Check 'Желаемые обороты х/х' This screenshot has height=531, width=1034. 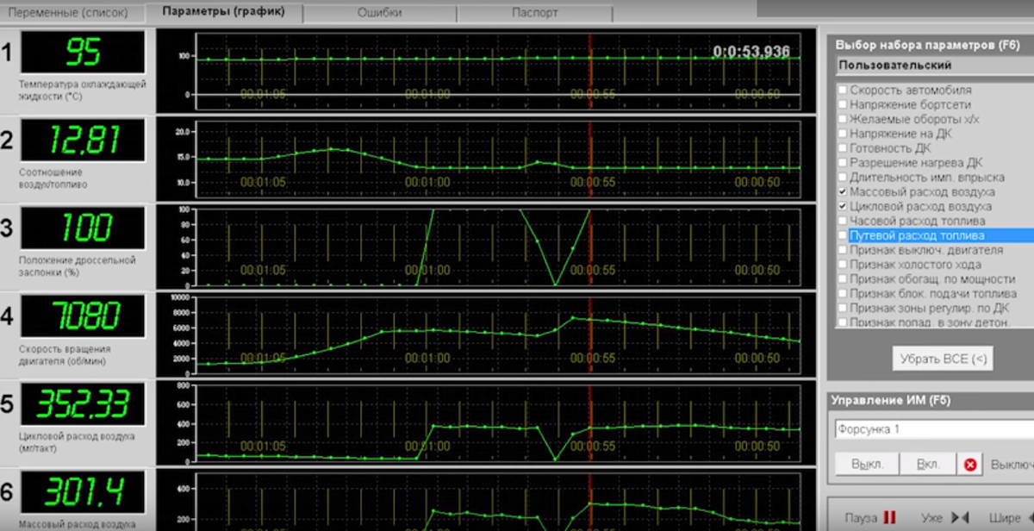click(842, 119)
